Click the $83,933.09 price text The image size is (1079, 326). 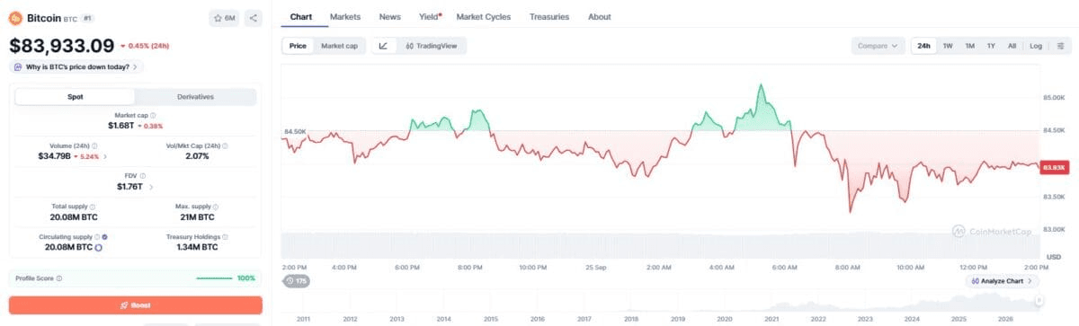point(62,45)
